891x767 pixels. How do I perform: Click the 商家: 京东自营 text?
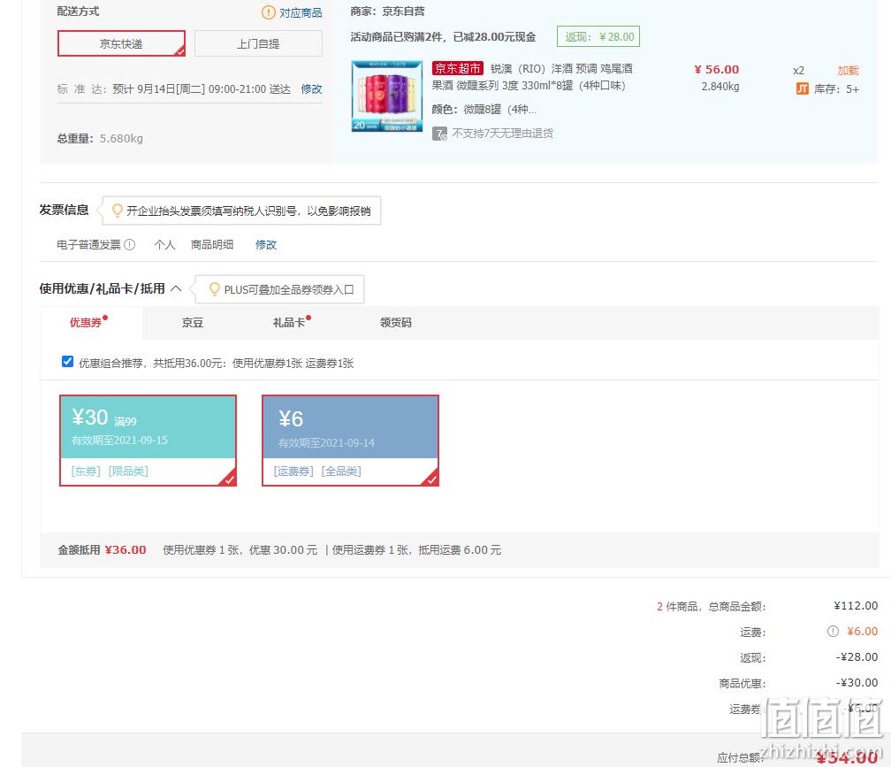(x=387, y=12)
